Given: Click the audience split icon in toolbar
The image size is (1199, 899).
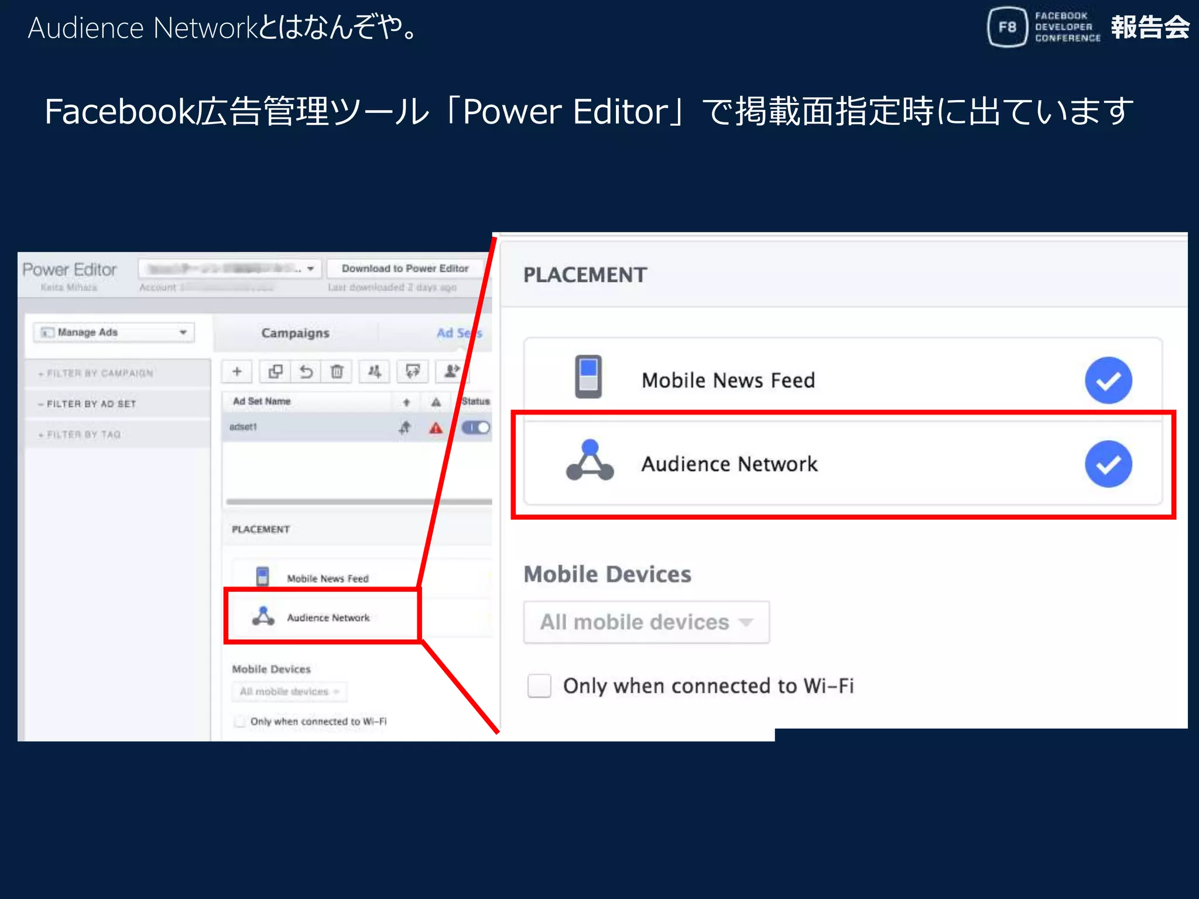Looking at the screenshot, I should [375, 372].
